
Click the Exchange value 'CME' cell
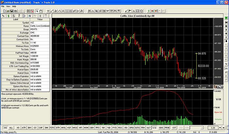click(x=40, y=33)
